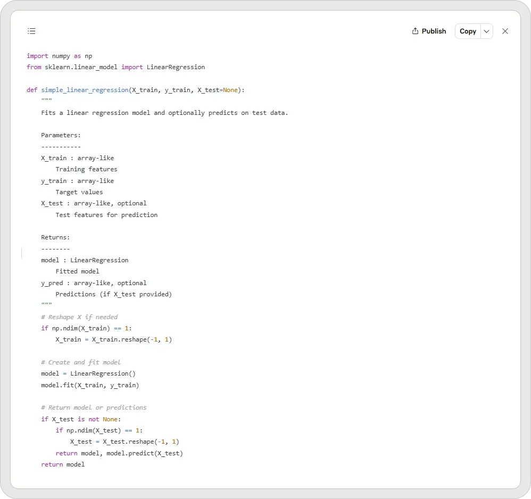This screenshot has height=499, width=531.
Task: Open the table of contents list icon
Action: pos(31,31)
